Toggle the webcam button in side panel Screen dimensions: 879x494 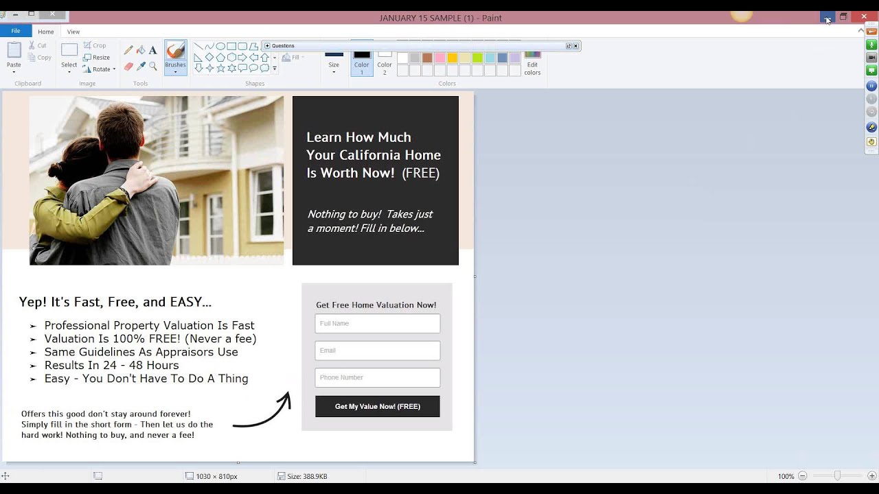pyautogui.click(x=871, y=58)
